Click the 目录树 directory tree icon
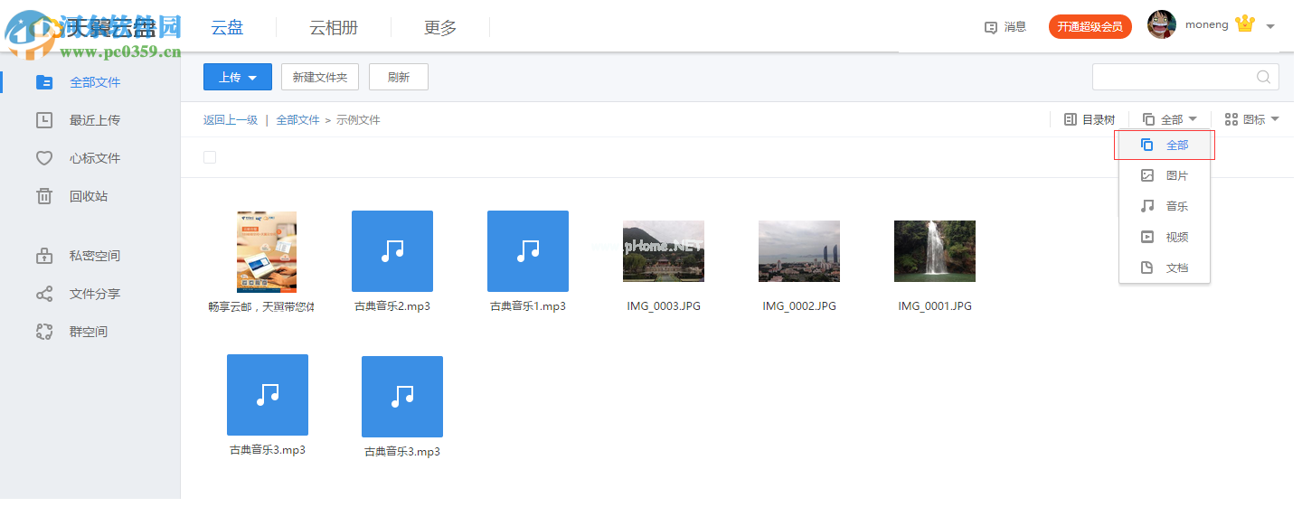1302x507 pixels. pyautogui.click(x=1071, y=119)
